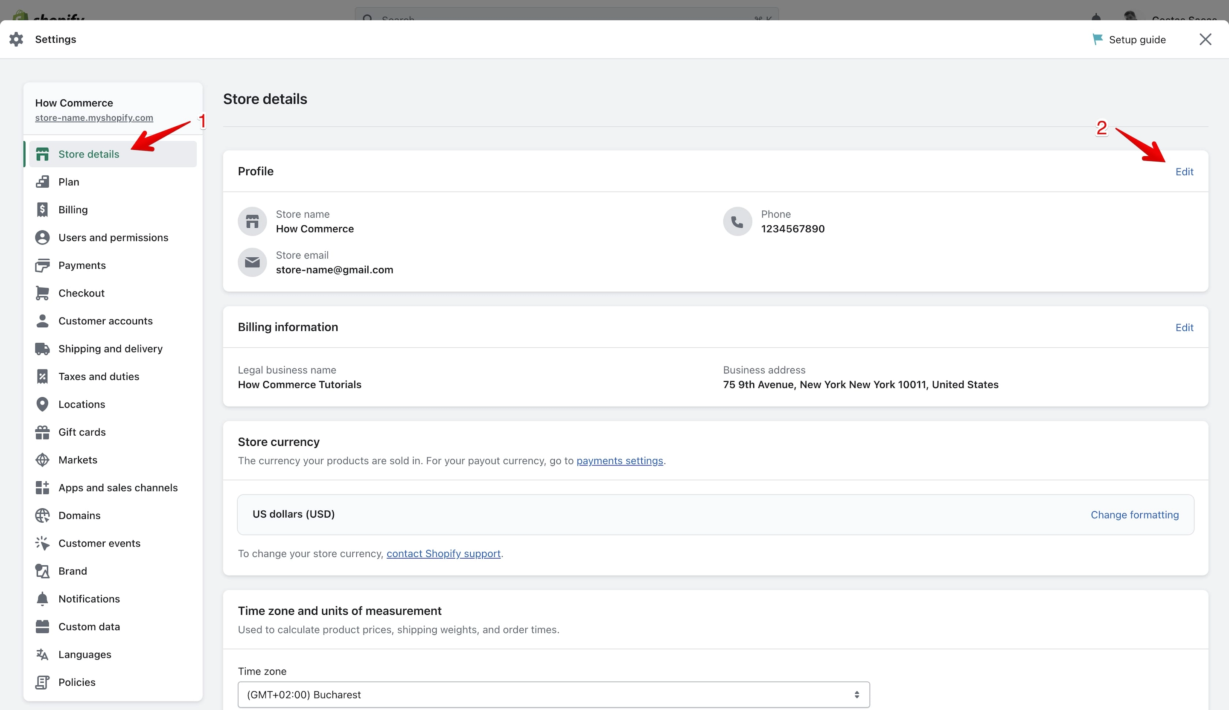
Task: Click the Locations pin icon
Action: 42,404
